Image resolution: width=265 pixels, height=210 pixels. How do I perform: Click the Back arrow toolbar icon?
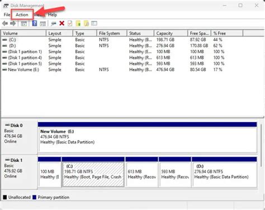point(5,24)
